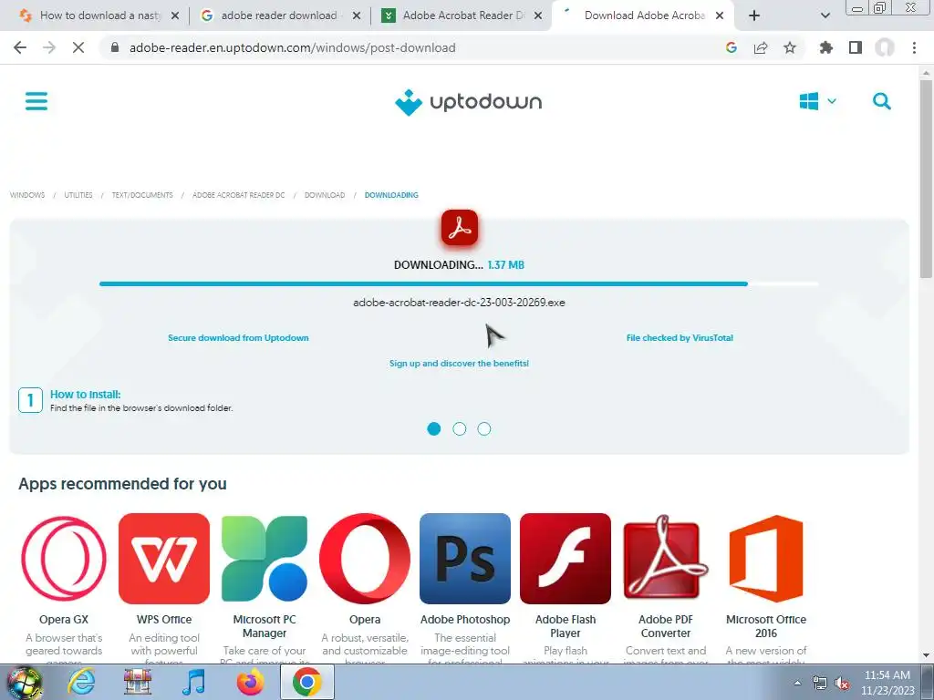Open the Uptodown hamburger menu
Image resolution: width=934 pixels, height=700 pixels.
(x=36, y=101)
